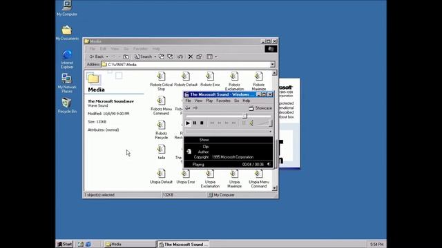Select the Robotz Default sound file
This screenshot has width=442, height=248.
(x=186, y=79)
